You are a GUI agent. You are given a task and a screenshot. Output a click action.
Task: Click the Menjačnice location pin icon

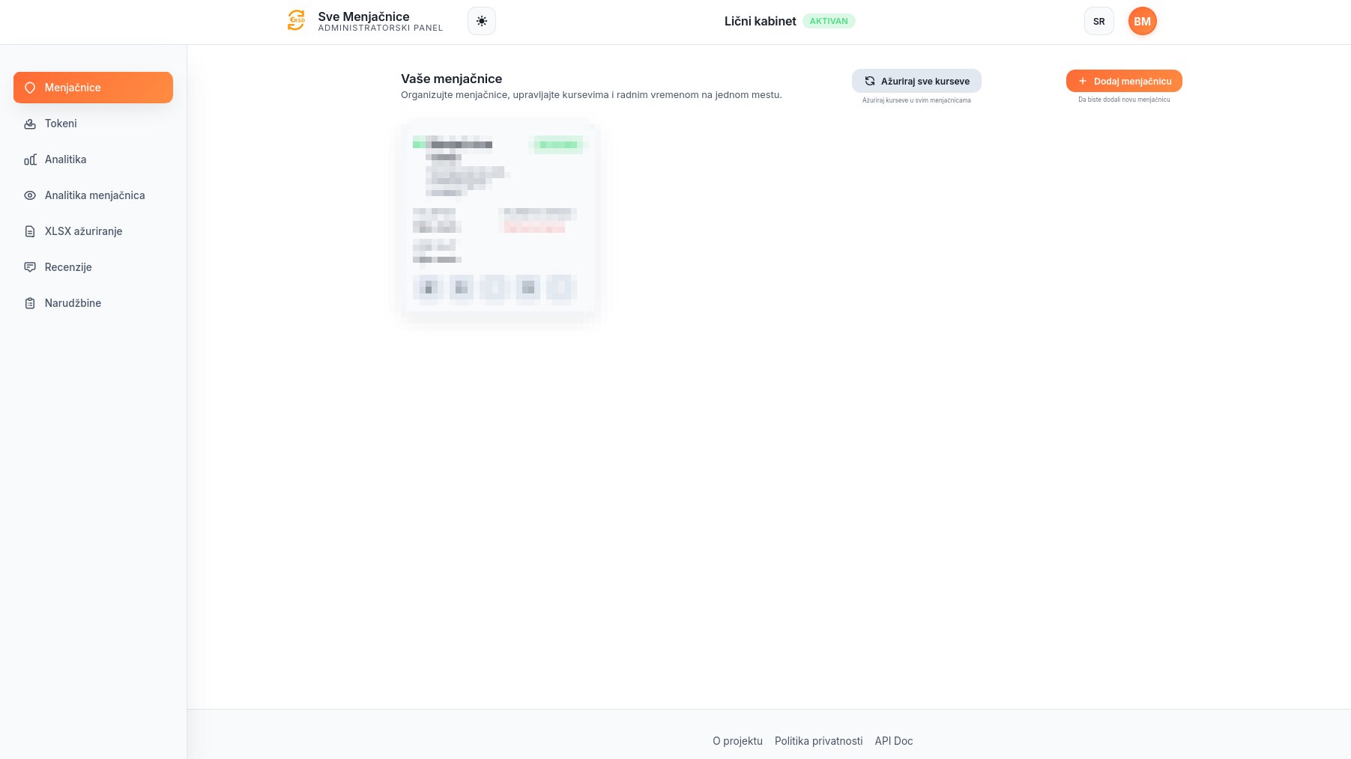click(x=30, y=88)
